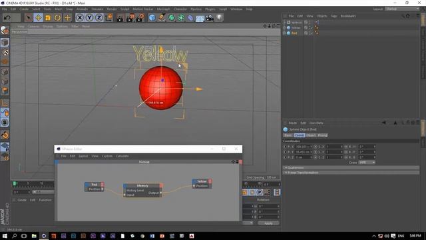Toggle Enable Snap S icon

click(x=5, y=123)
